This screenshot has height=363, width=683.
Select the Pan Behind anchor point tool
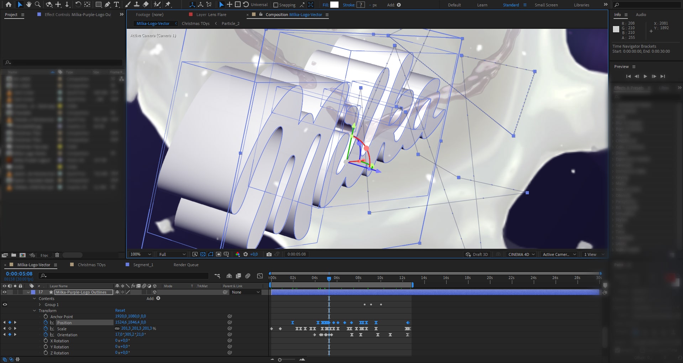tap(87, 5)
